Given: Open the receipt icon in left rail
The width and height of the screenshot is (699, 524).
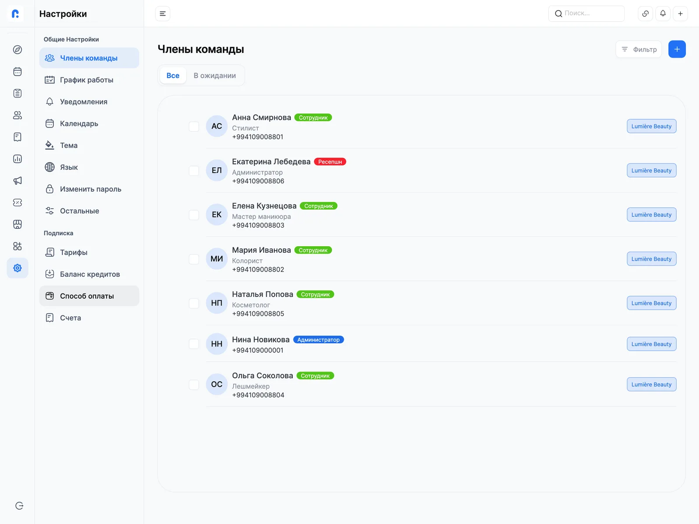Looking at the screenshot, I should point(17,137).
